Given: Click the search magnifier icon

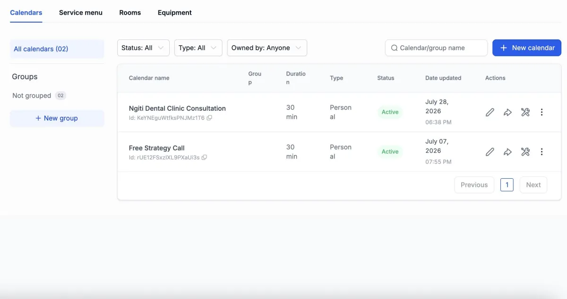Looking at the screenshot, I should [x=394, y=48].
